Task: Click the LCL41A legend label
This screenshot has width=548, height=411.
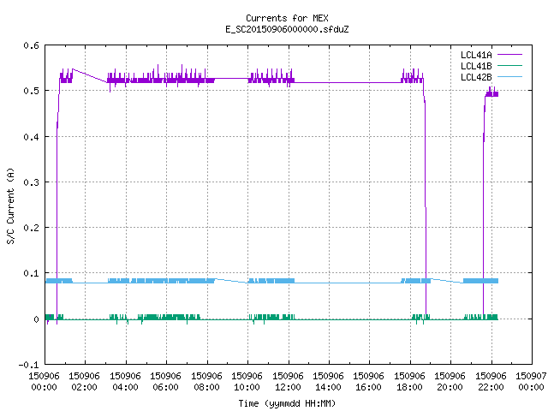Action: pyautogui.click(x=476, y=55)
